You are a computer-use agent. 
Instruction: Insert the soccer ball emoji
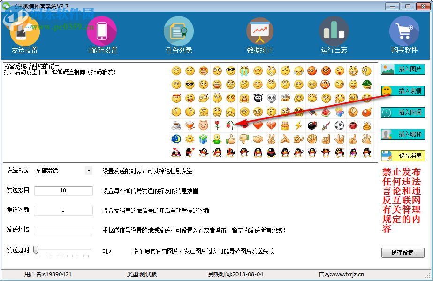[339, 125]
